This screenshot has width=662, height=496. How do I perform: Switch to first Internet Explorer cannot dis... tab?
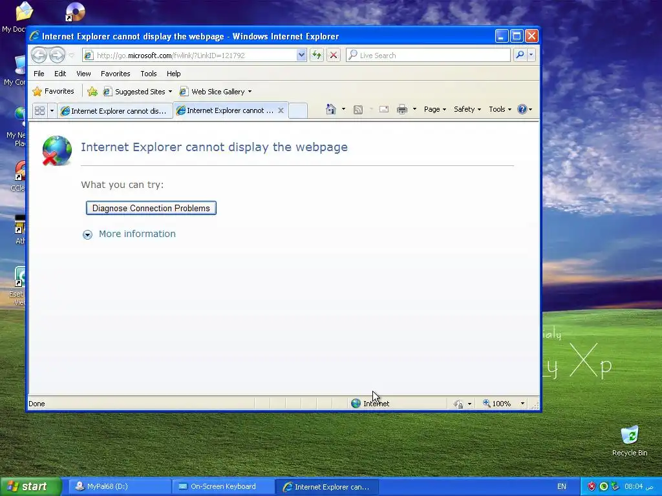(114, 111)
